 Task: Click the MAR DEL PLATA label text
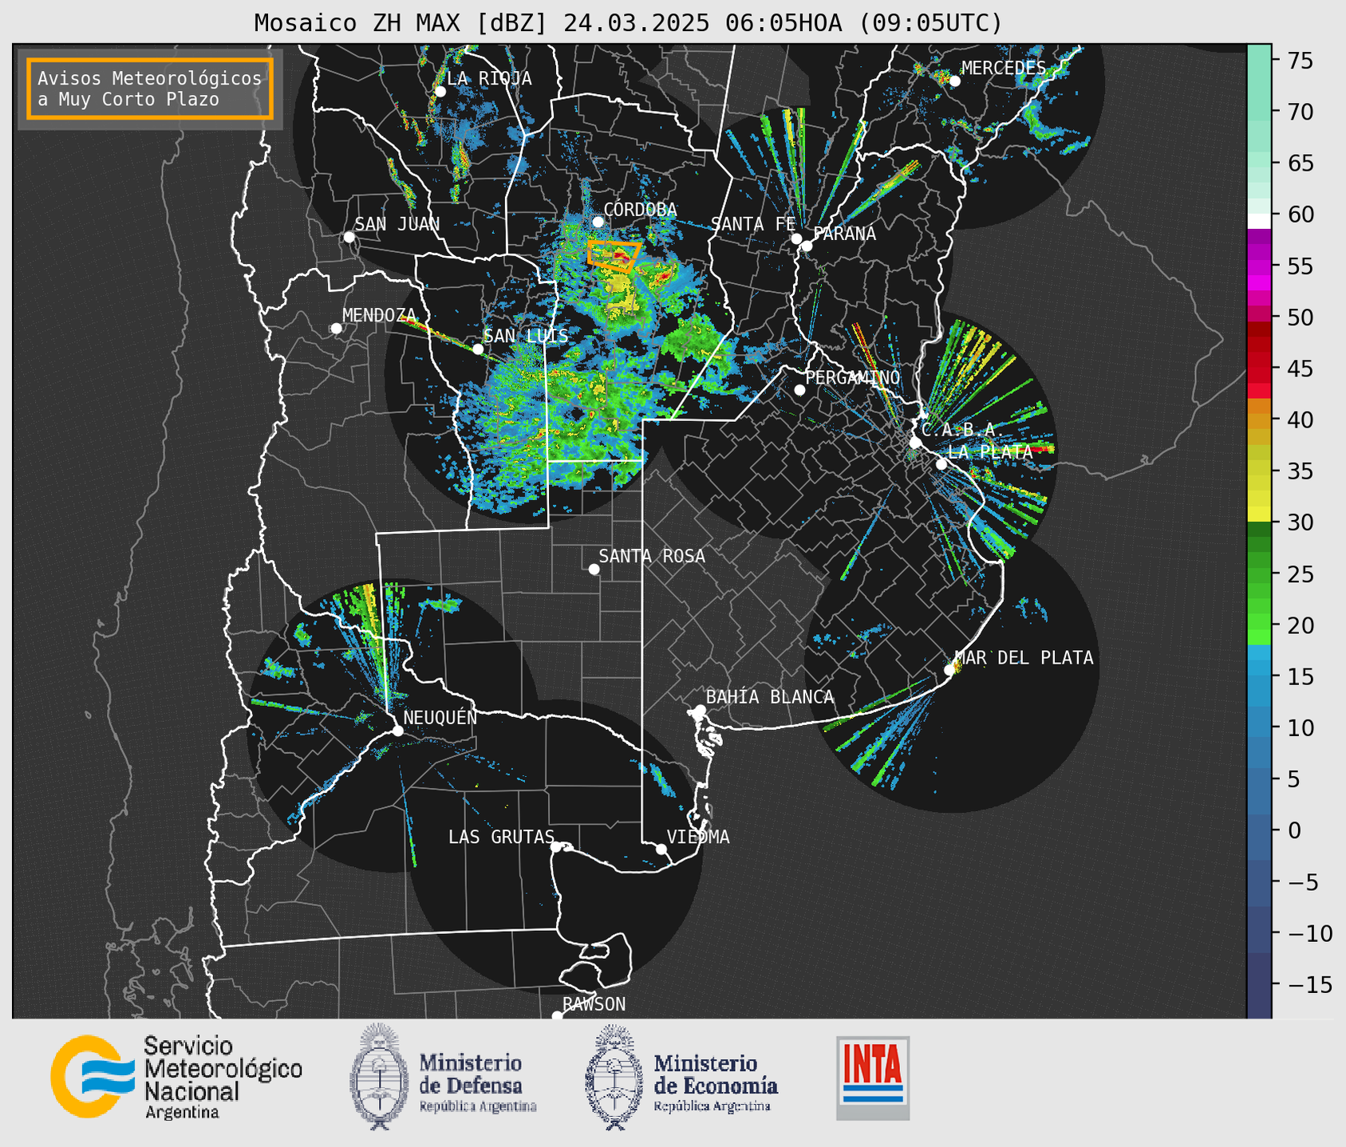[x=1024, y=658]
